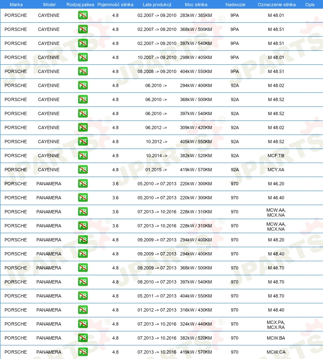The height and width of the screenshot is (359, 323).
Task: Select production dates 08.2010 -> 07.2013
Action: point(157,282)
